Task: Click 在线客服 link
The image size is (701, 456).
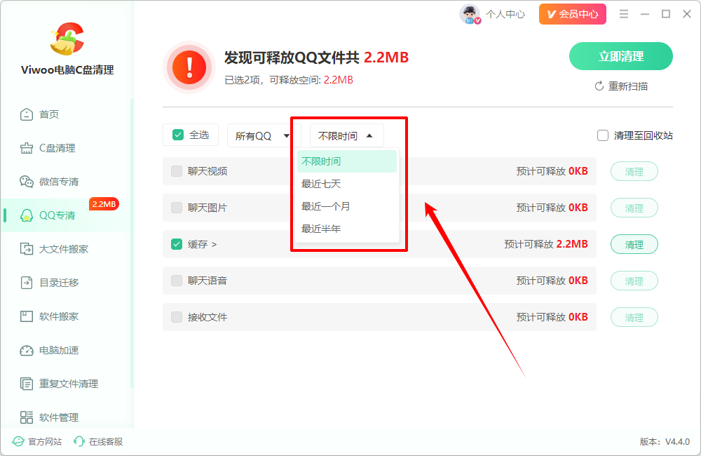Action: pyautogui.click(x=106, y=442)
